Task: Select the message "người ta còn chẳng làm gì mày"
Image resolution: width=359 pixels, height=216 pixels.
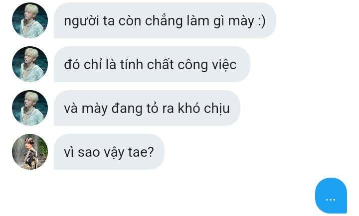Action: coord(165,20)
